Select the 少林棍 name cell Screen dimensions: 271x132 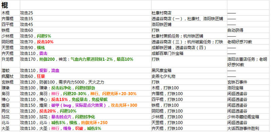pyautogui.click(x=11, y=36)
